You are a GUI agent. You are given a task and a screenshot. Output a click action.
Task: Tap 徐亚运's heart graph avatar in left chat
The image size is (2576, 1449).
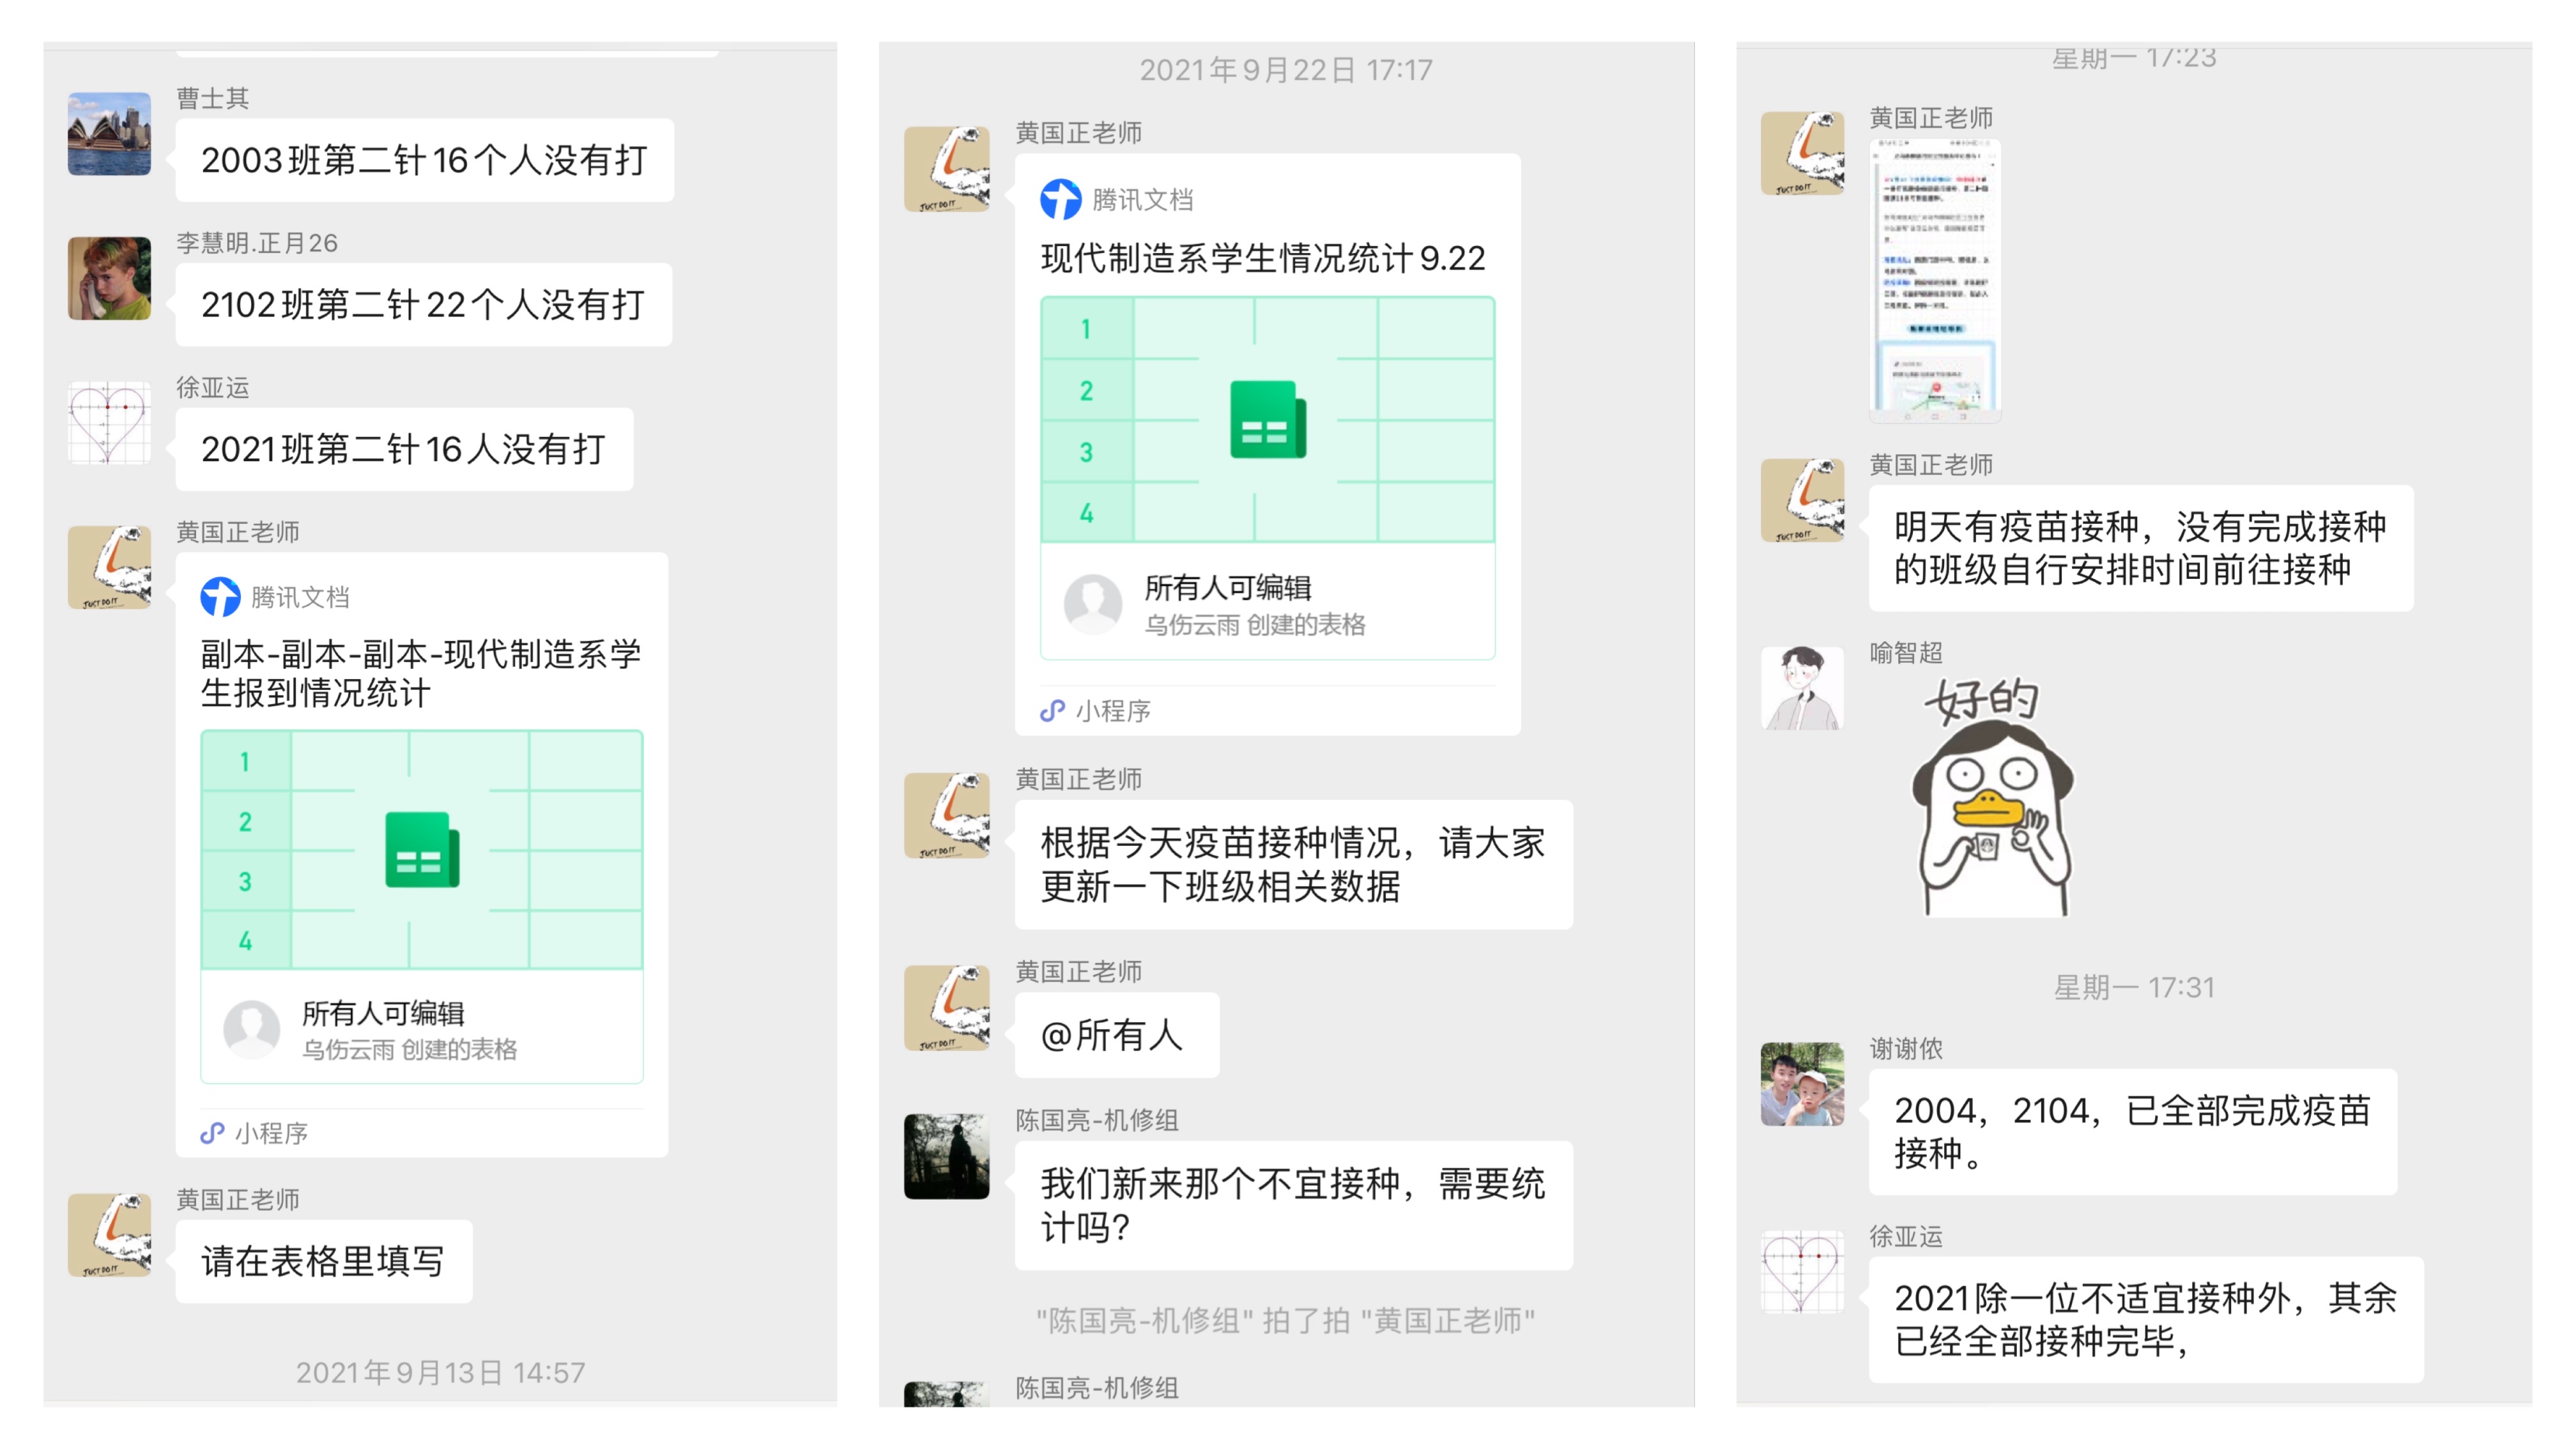(x=109, y=423)
